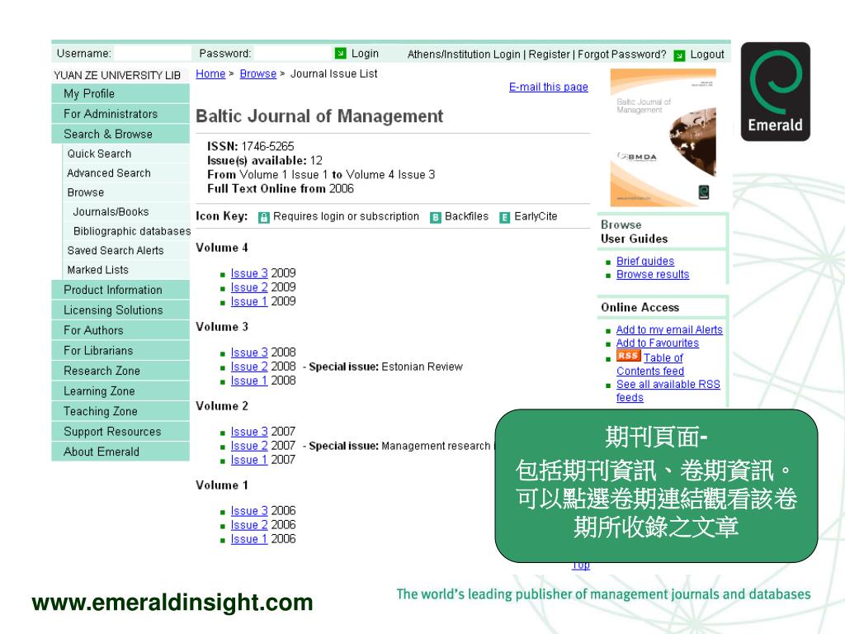The width and height of the screenshot is (845, 634).
Task: Open Product Information menu item
Action: pyautogui.click(x=120, y=290)
